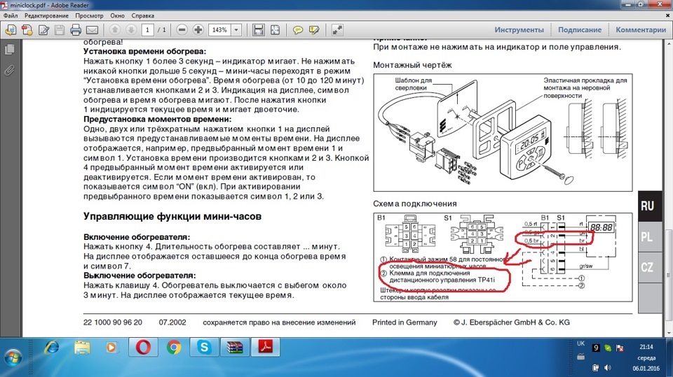Open the Файл menu
Image resolution: width=673 pixels, height=377 pixels.
tap(11, 15)
